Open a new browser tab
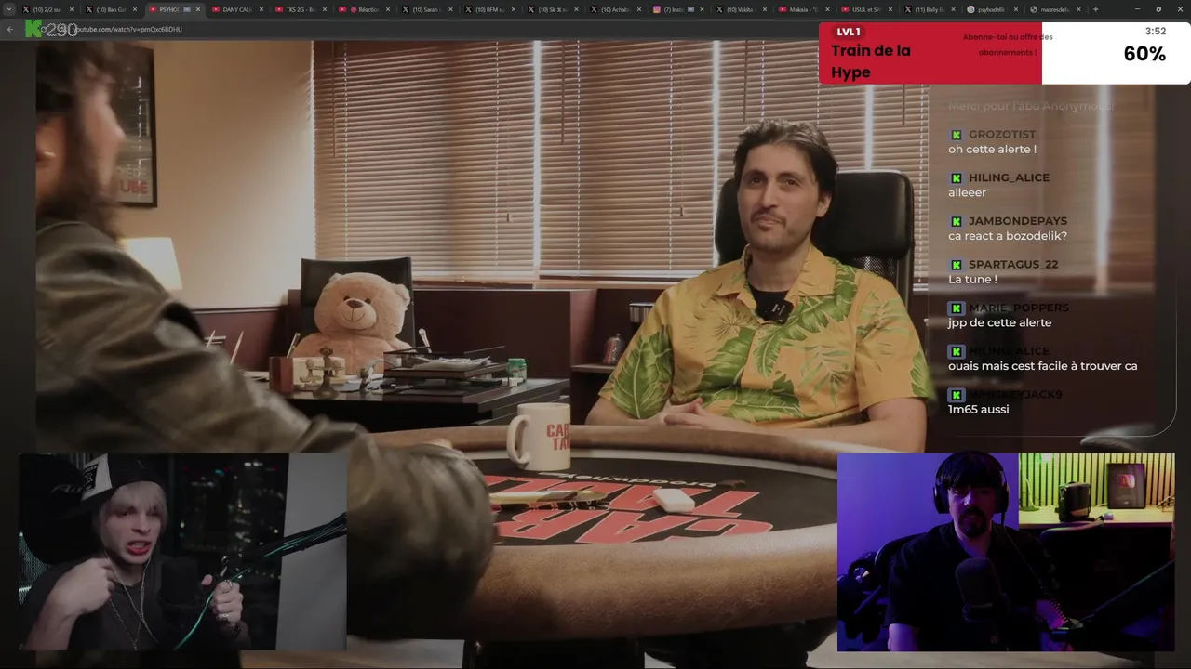This screenshot has width=1191, height=669. pyautogui.click(x=1095, y=9)
